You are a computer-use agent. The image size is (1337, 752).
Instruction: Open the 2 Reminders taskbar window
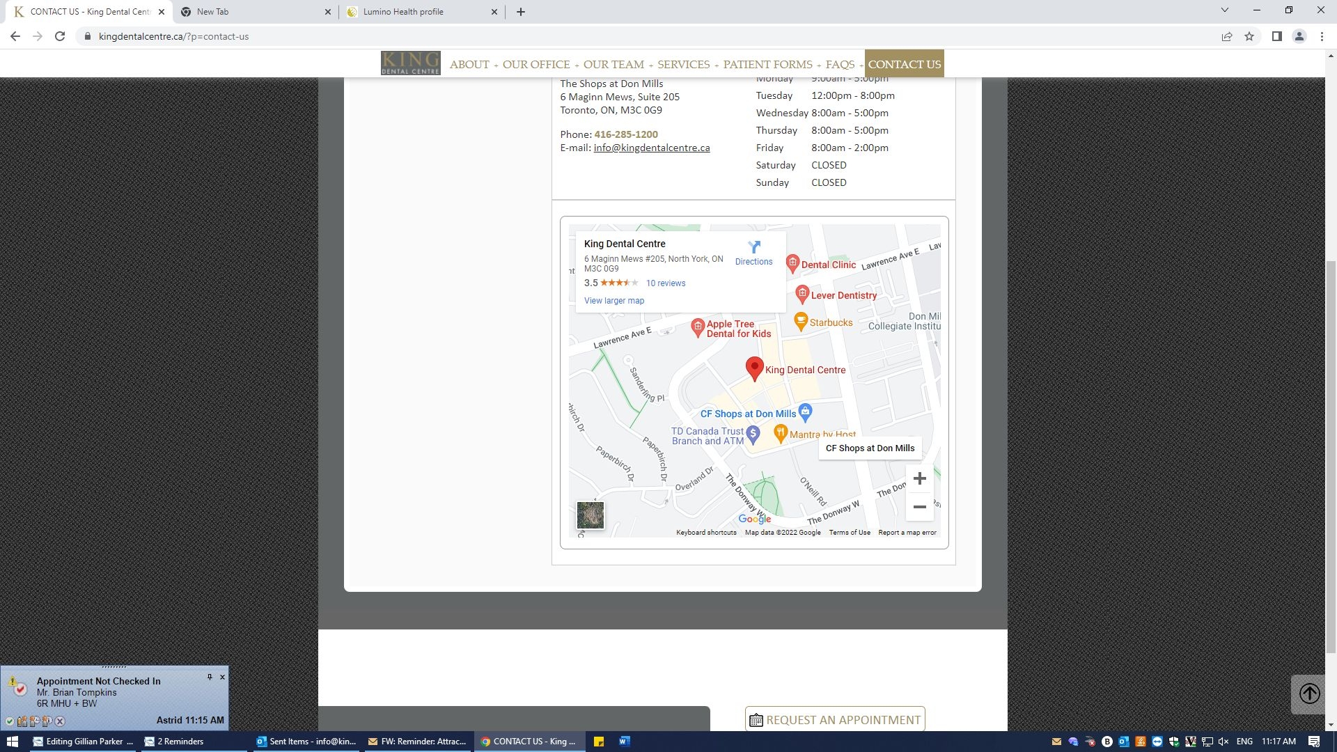(181, 742)
